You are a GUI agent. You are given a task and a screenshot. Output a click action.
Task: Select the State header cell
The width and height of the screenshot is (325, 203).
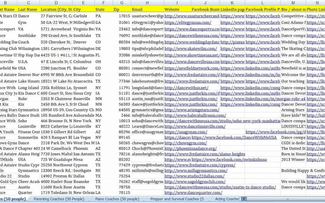pyautogui.click(x=104, y=9)
